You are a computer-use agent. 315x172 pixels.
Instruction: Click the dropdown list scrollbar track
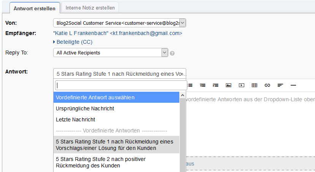click(182, 135)
